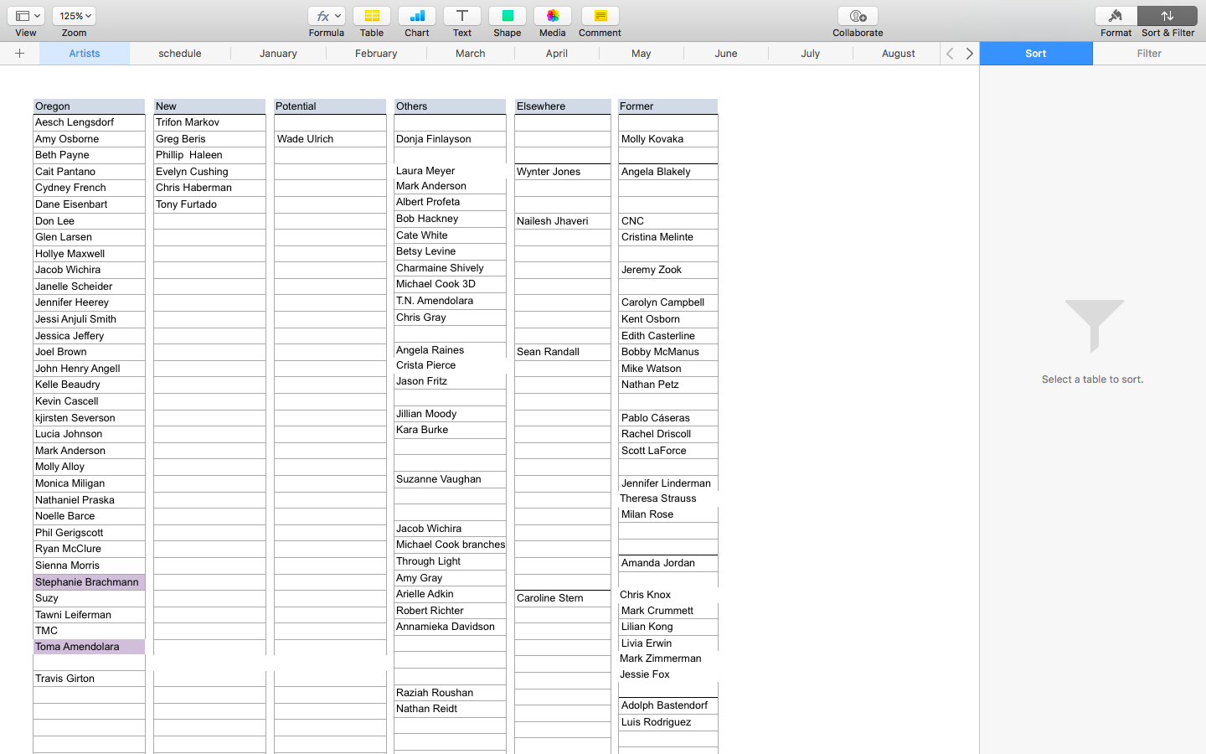The image size is (1206, 754).
Task: Show more sheet tabs with right arrow
Action: click(970, 54)
